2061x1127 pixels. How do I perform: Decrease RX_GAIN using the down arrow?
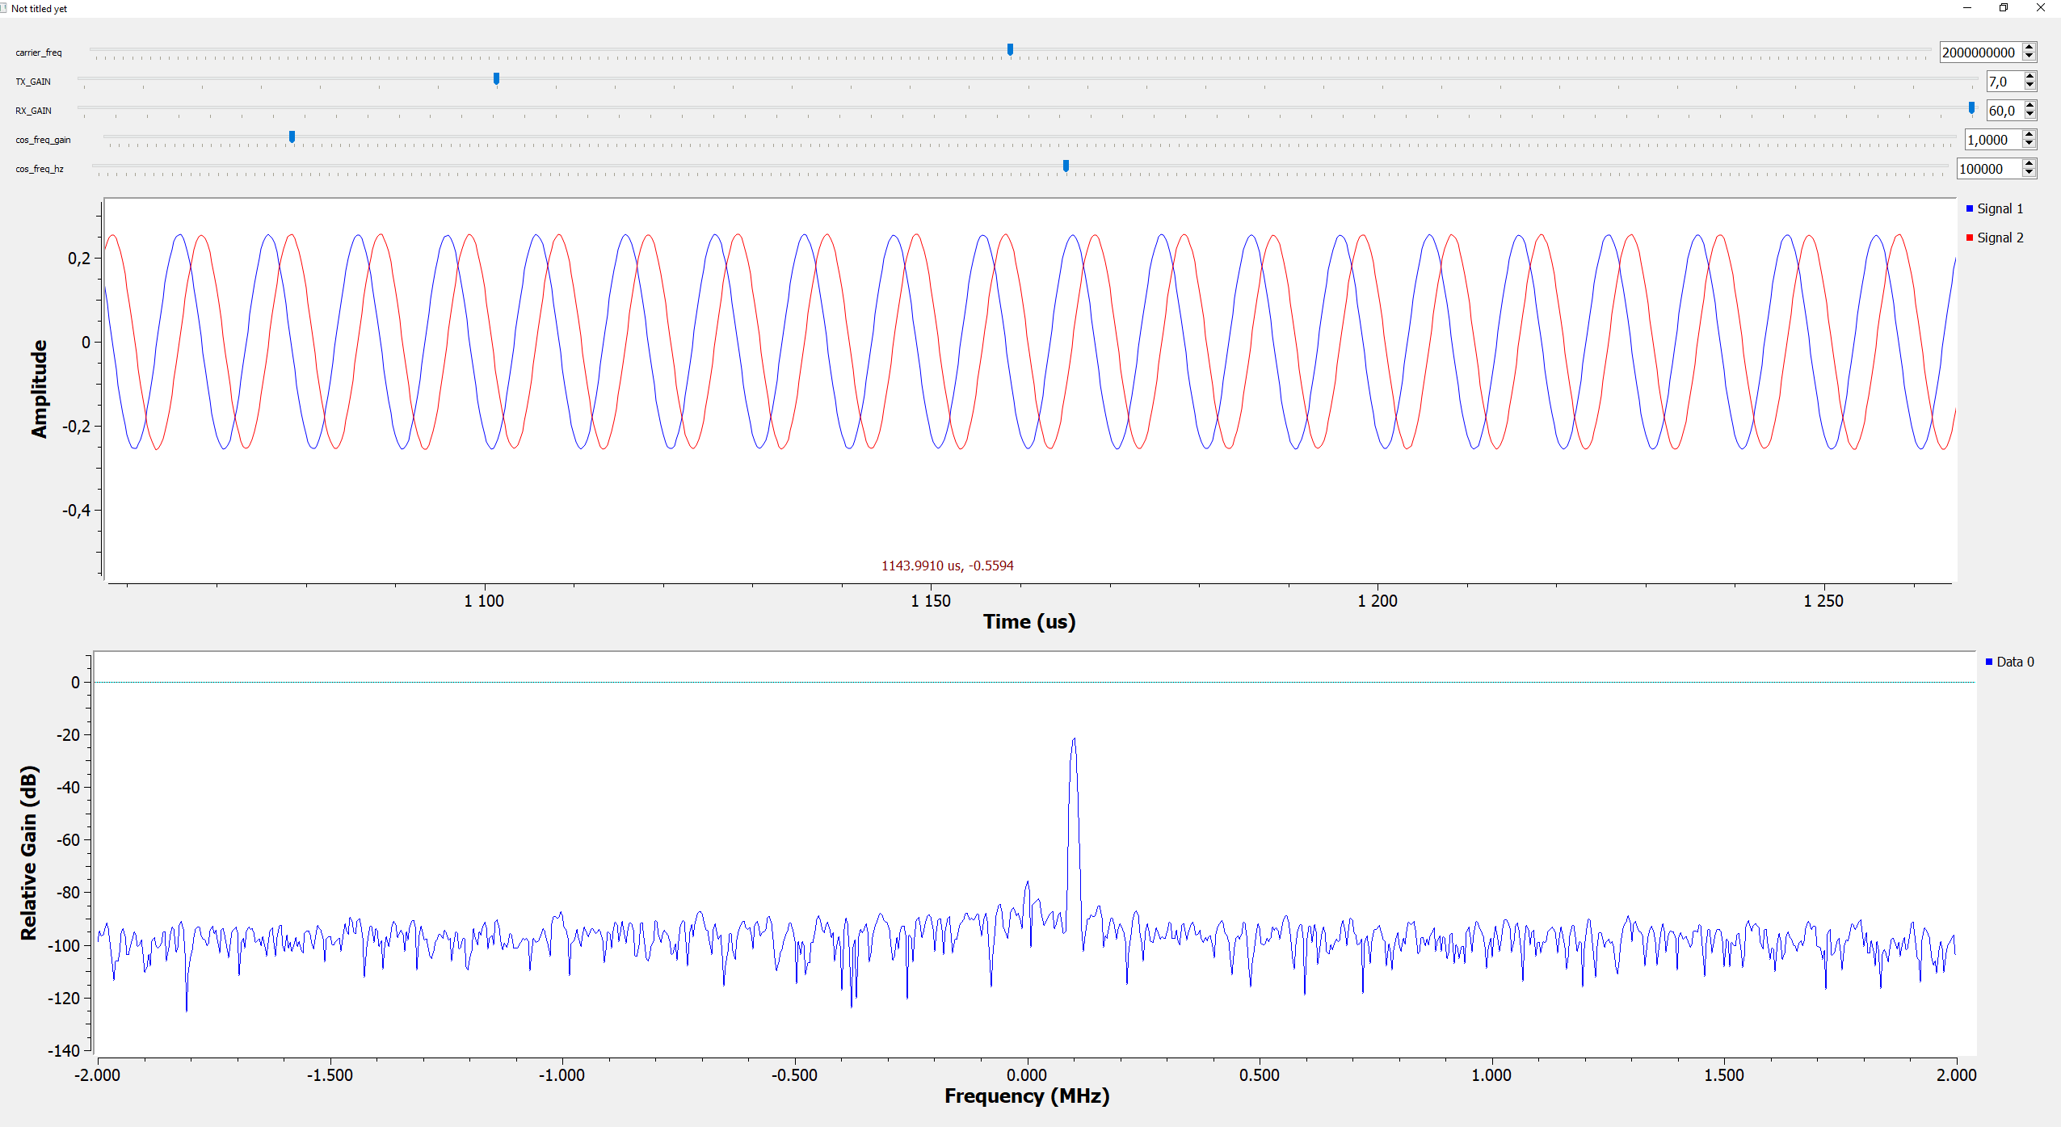[2029, 115]
